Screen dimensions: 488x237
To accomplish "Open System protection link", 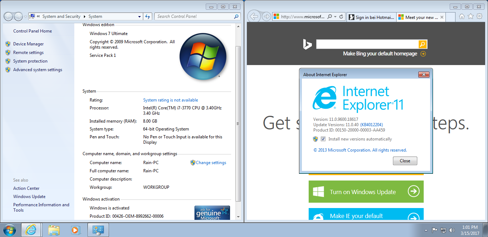I will coord(30,61).
